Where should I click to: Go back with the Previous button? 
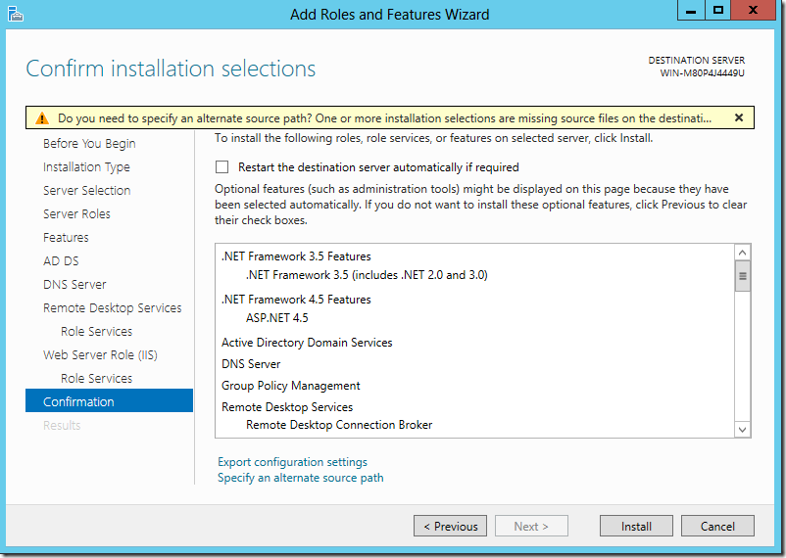pyautogui.click(x=450, y=526)
